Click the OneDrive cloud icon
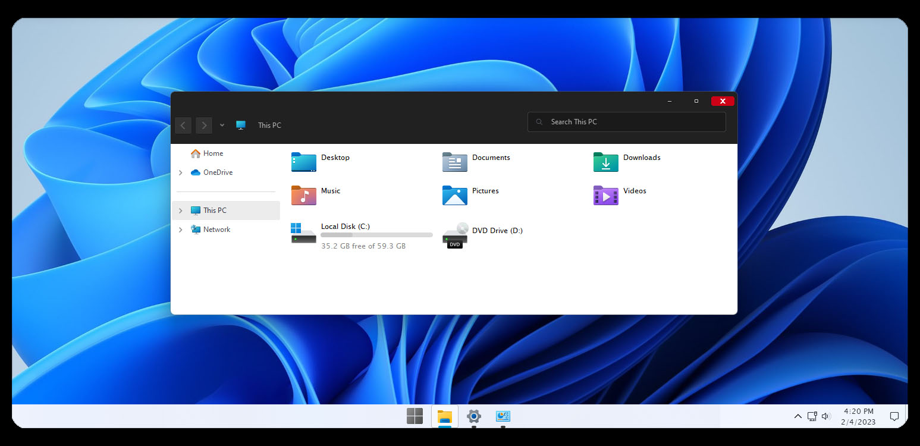This screenshot has height=446, width=920. click(196, 172)
